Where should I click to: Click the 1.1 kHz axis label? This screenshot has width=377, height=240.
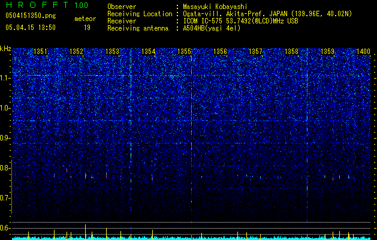click(5, 78)
